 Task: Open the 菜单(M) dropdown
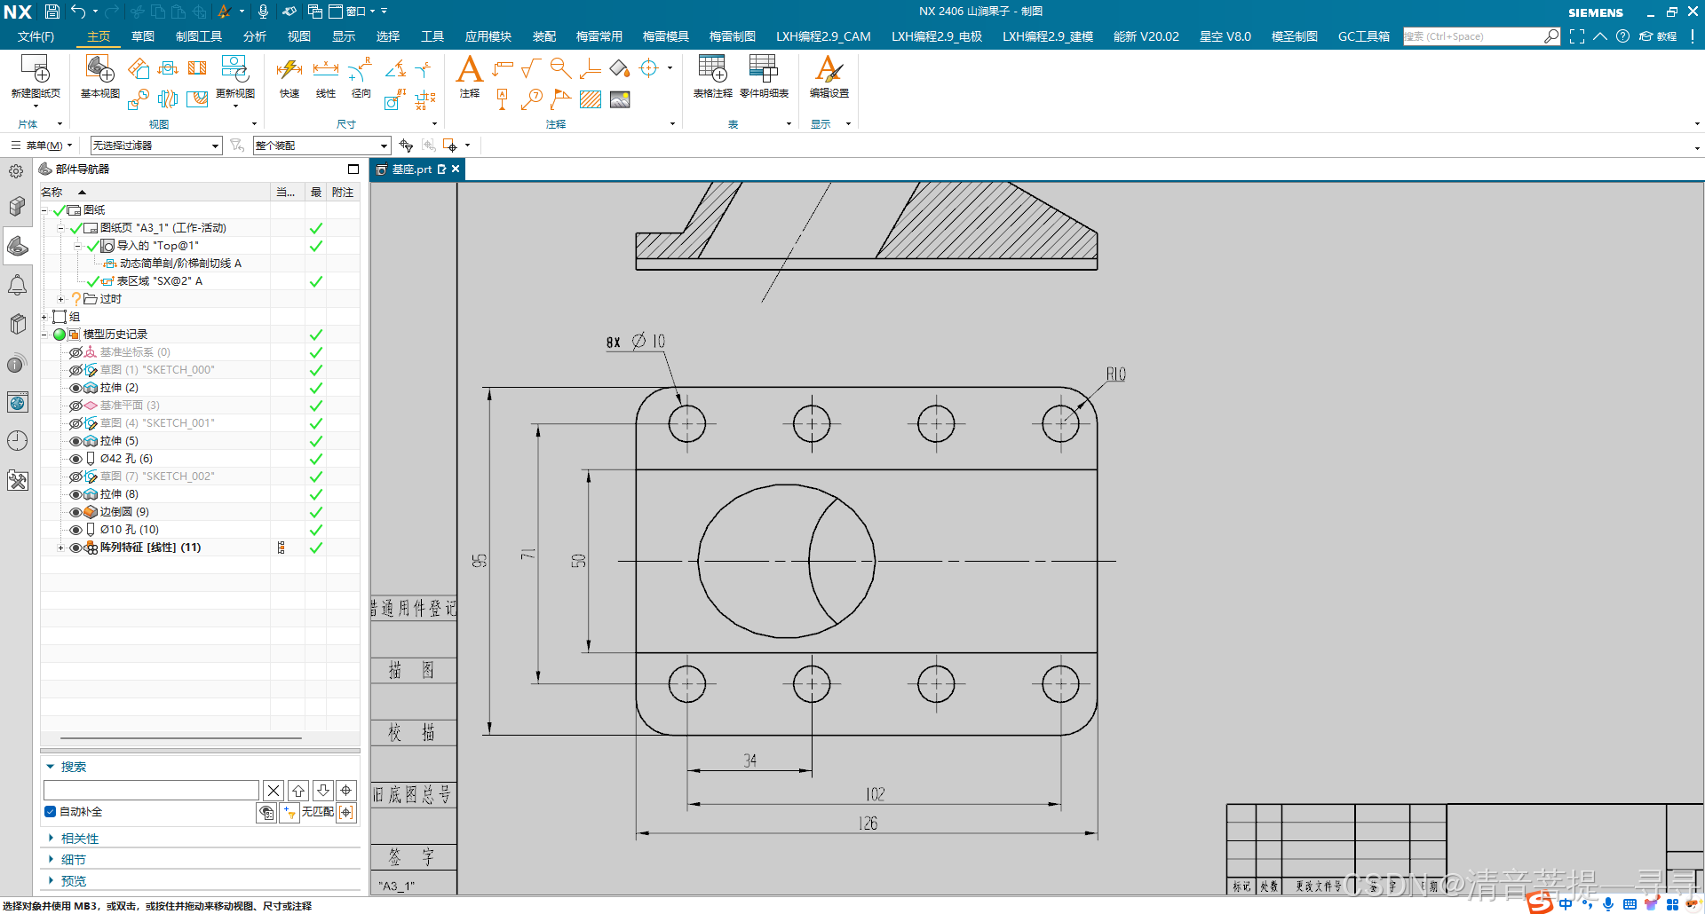click(41, 146)
